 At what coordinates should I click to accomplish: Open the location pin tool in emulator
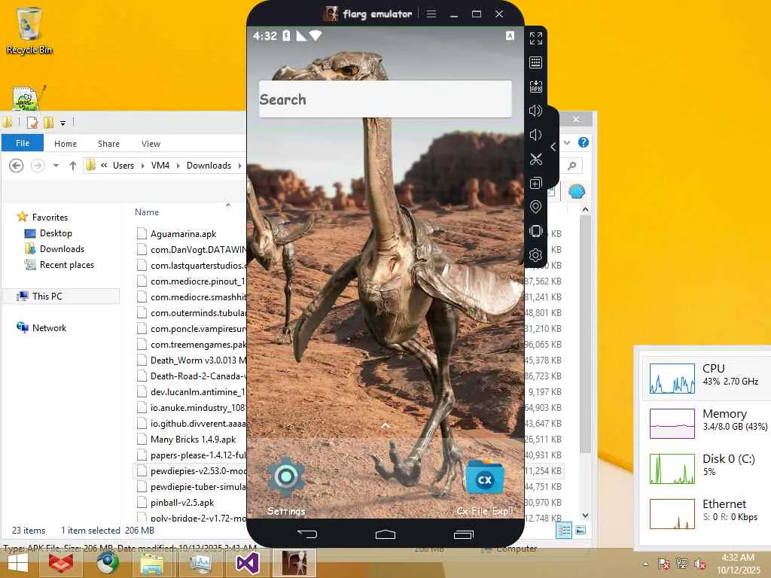535,207
